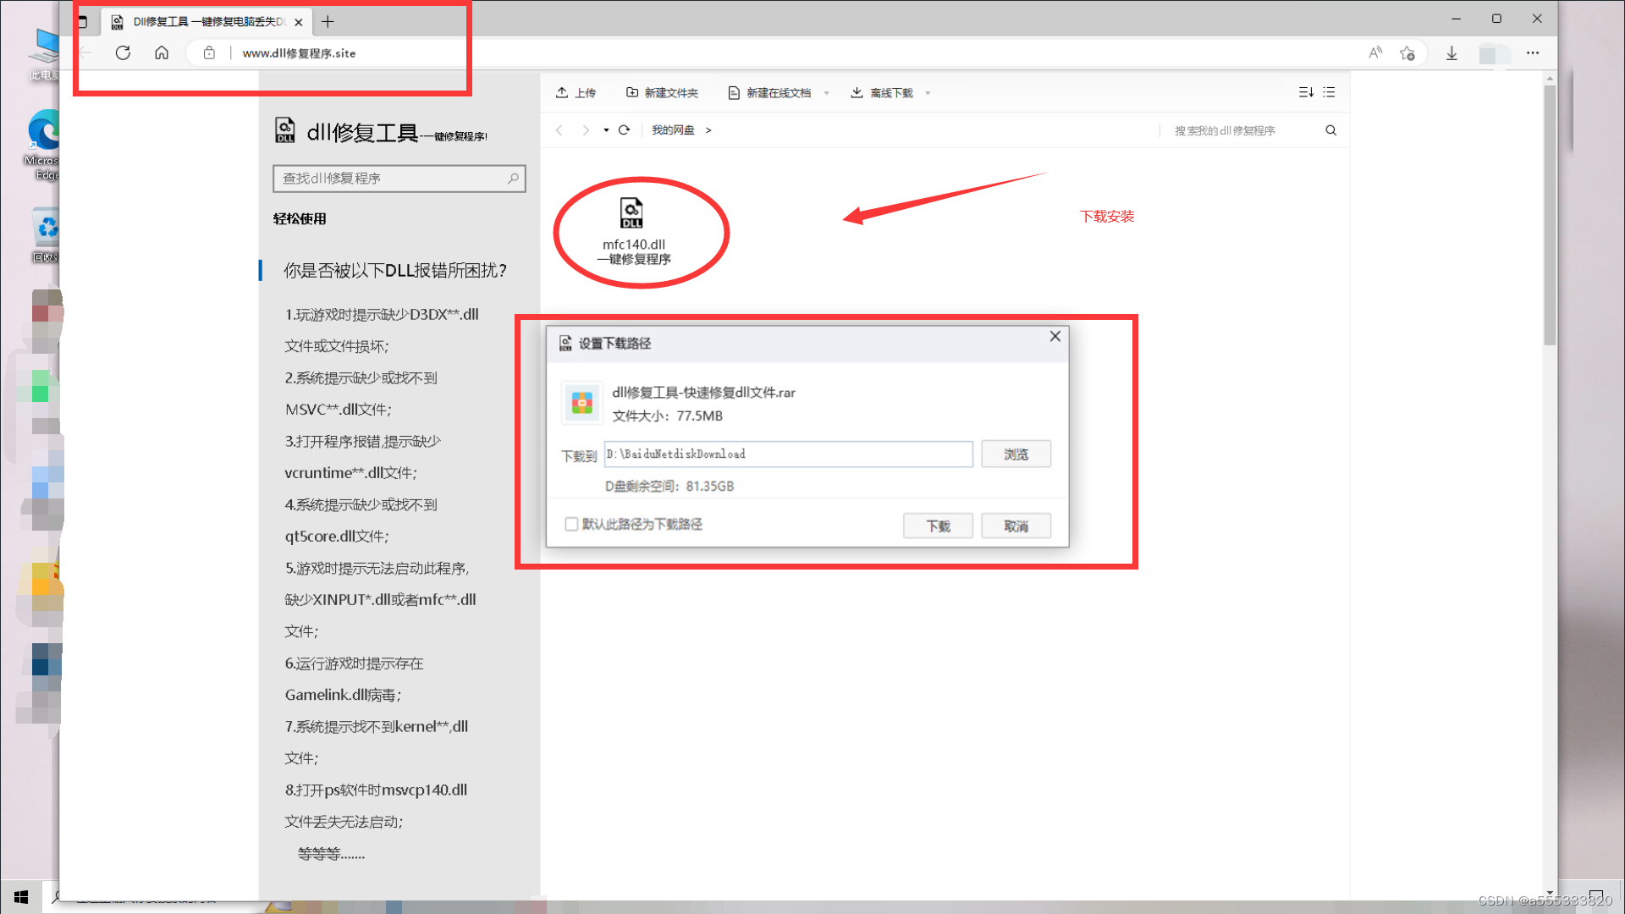Expand the offline download dropdown arrow
The height and width of the screenshot is (914, 1625).
(x=928, y=93)
